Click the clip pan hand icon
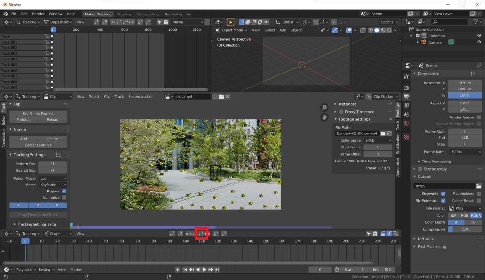Screen dimensions: 485x280 [x=324, y=118]
